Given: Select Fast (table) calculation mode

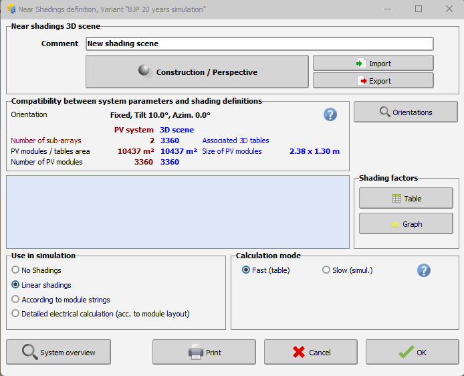Looking at the screenshot, I should [x=246, y=270].
